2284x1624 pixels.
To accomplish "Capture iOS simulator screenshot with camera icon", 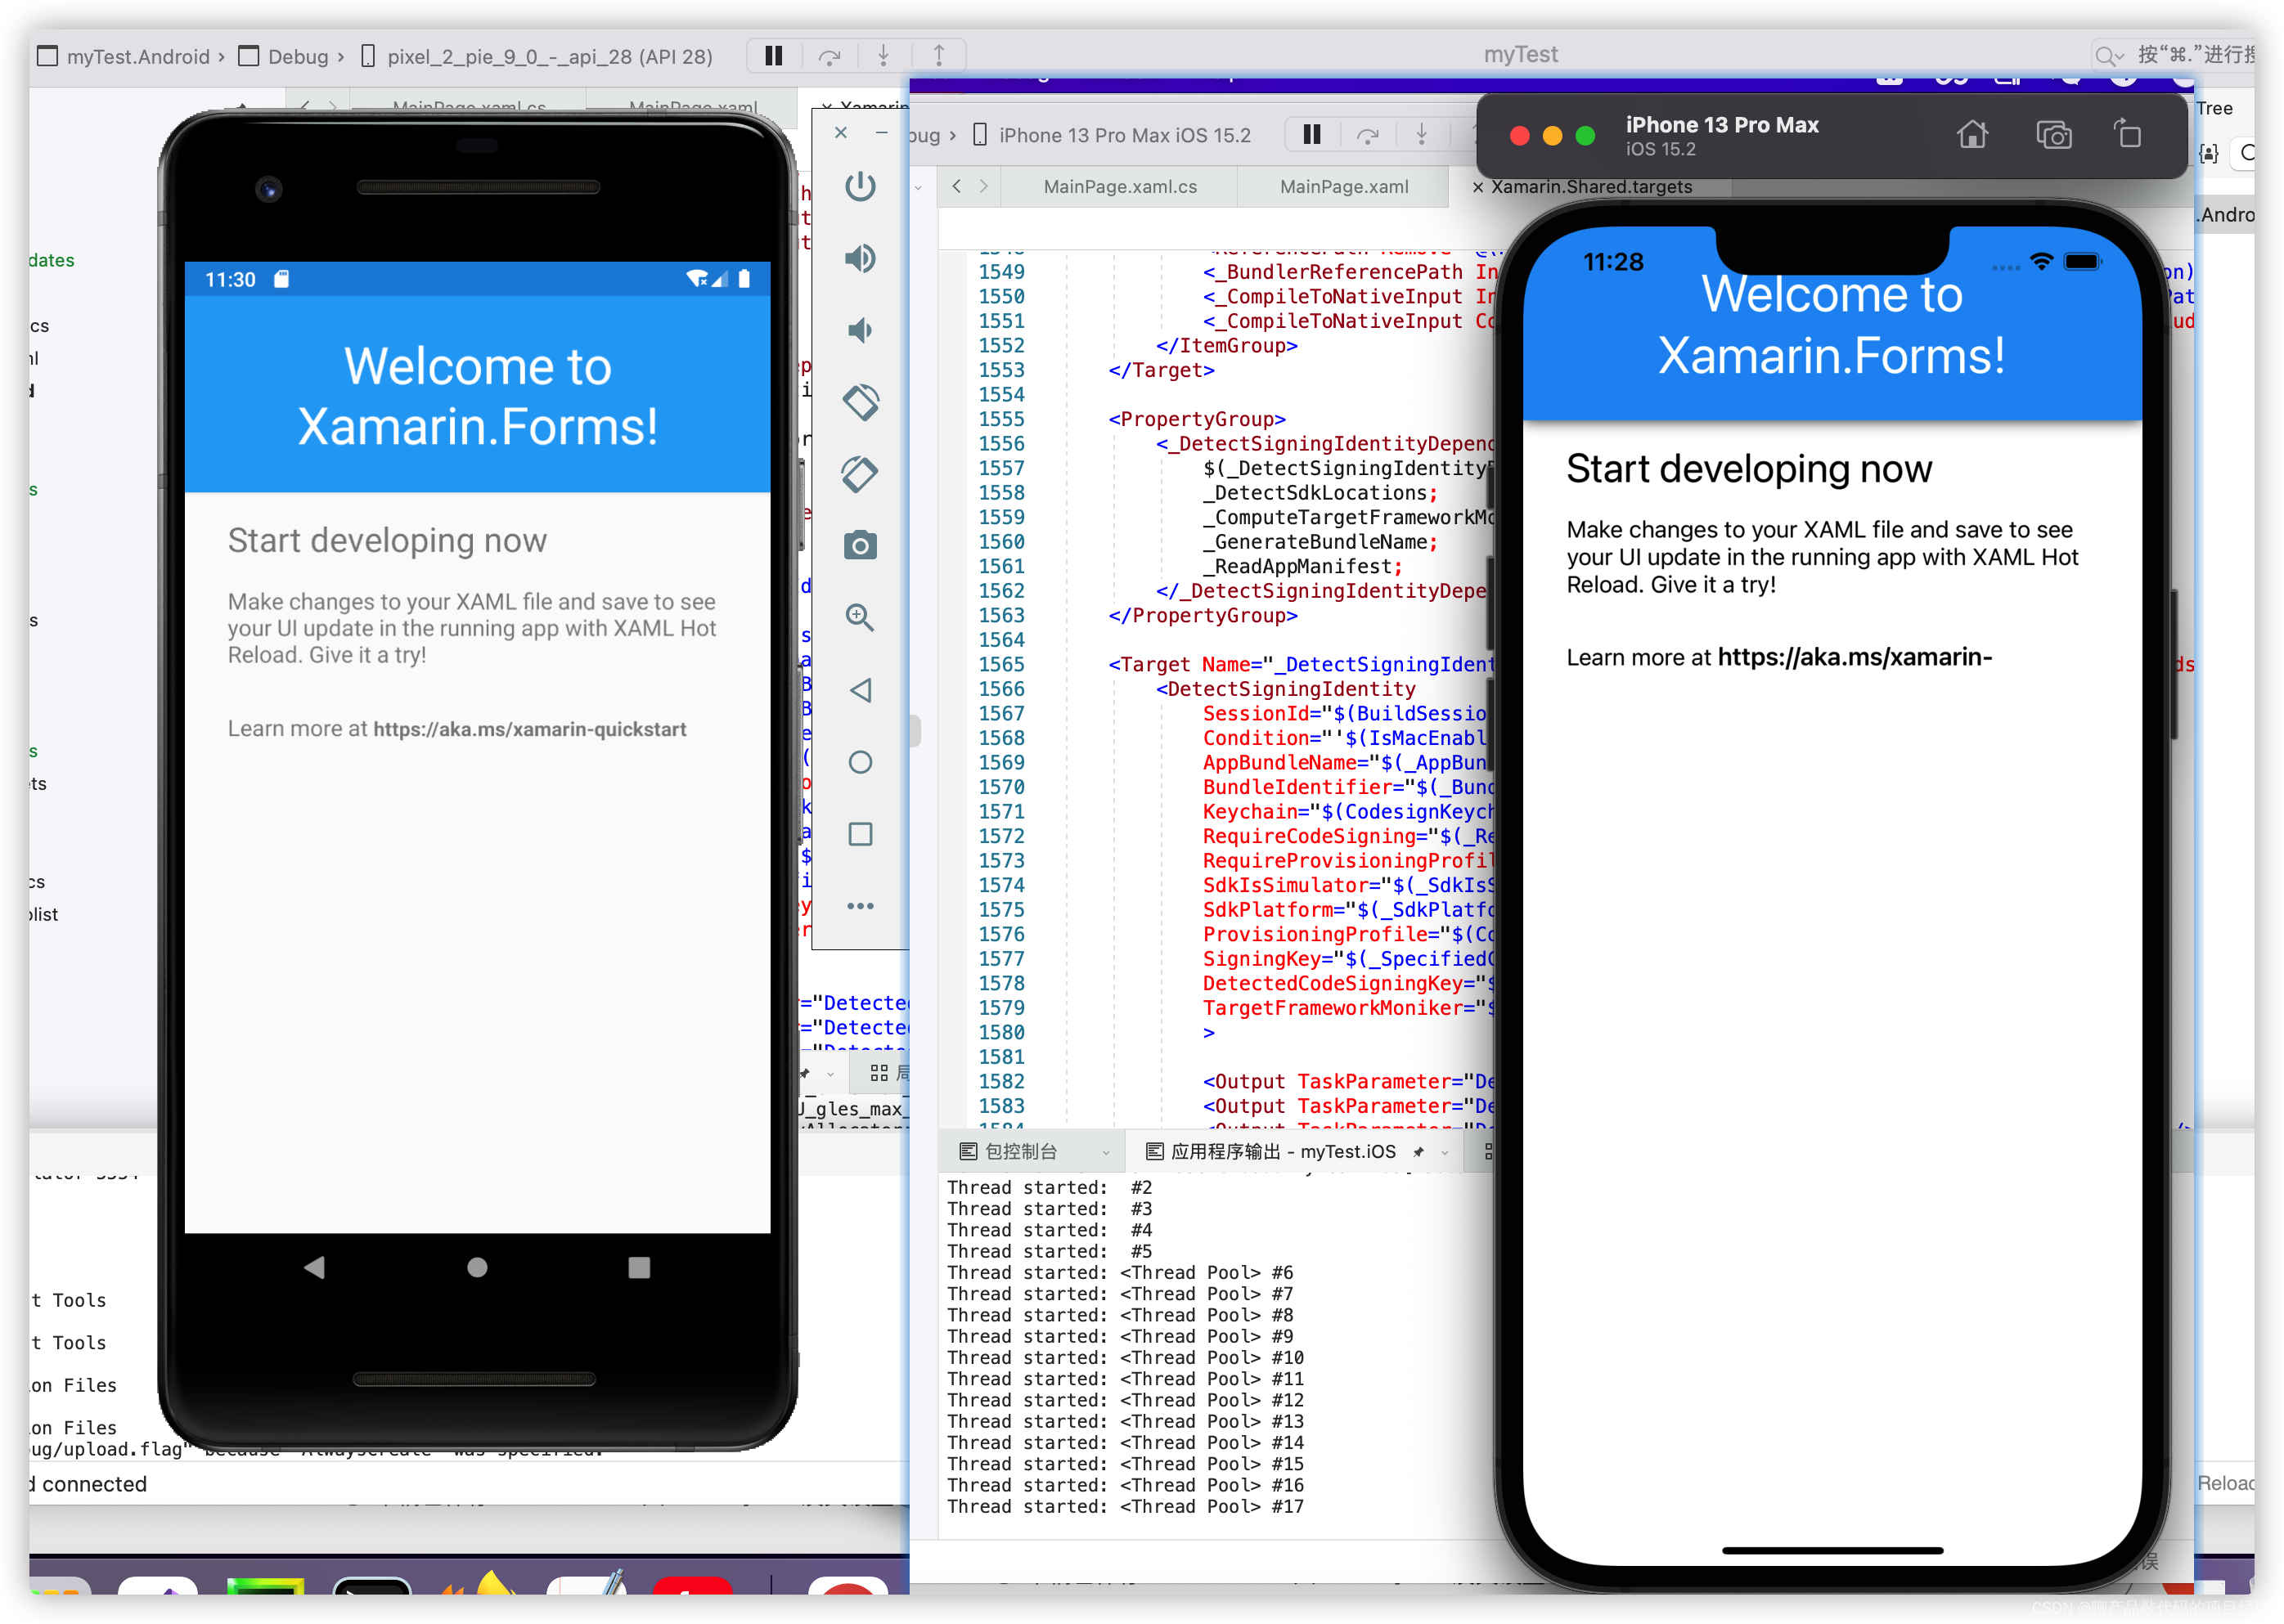I will (2054, 134).
